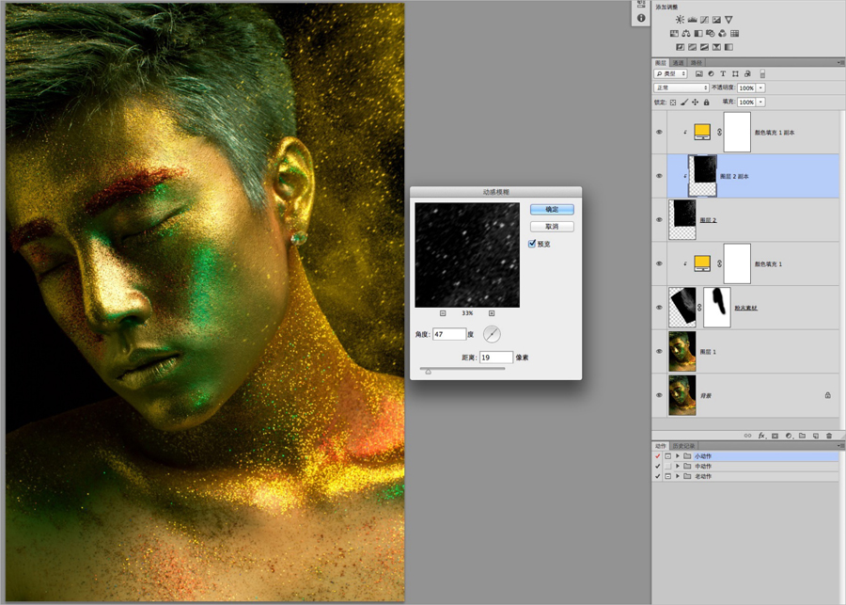Filter layers by pixel layers
The height and width of the screenshot is (605, 846).
coord(699,73)
